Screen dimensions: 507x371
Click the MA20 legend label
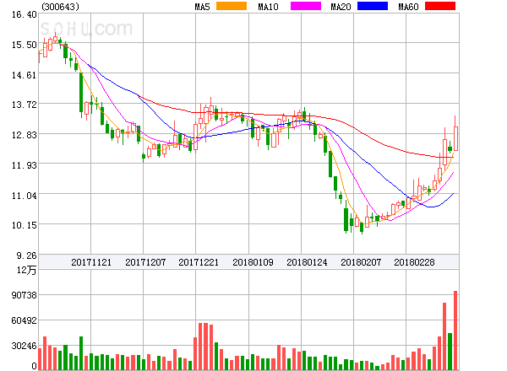coord(341,7)
